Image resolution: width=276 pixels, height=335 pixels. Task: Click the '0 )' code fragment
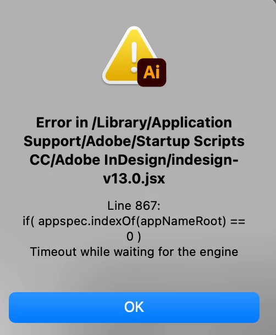point(134,237)
